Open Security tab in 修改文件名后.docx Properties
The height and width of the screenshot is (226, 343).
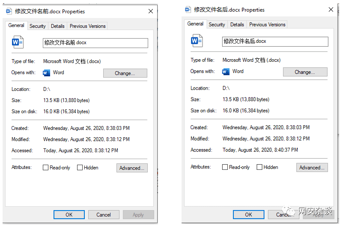pos(217,24)
